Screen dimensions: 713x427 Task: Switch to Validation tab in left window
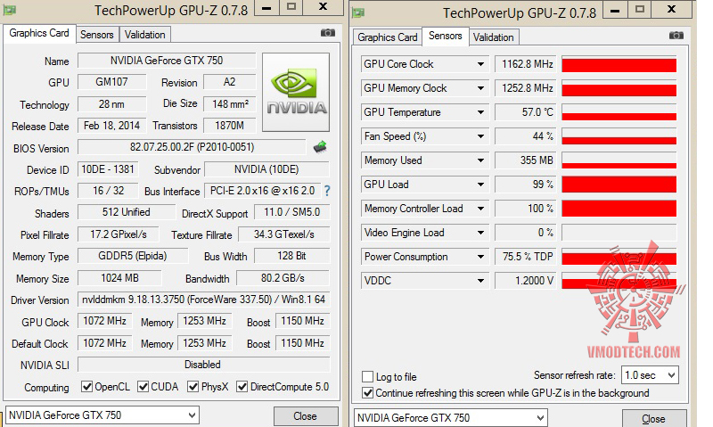pyautogui.click(x=145, y=35)
